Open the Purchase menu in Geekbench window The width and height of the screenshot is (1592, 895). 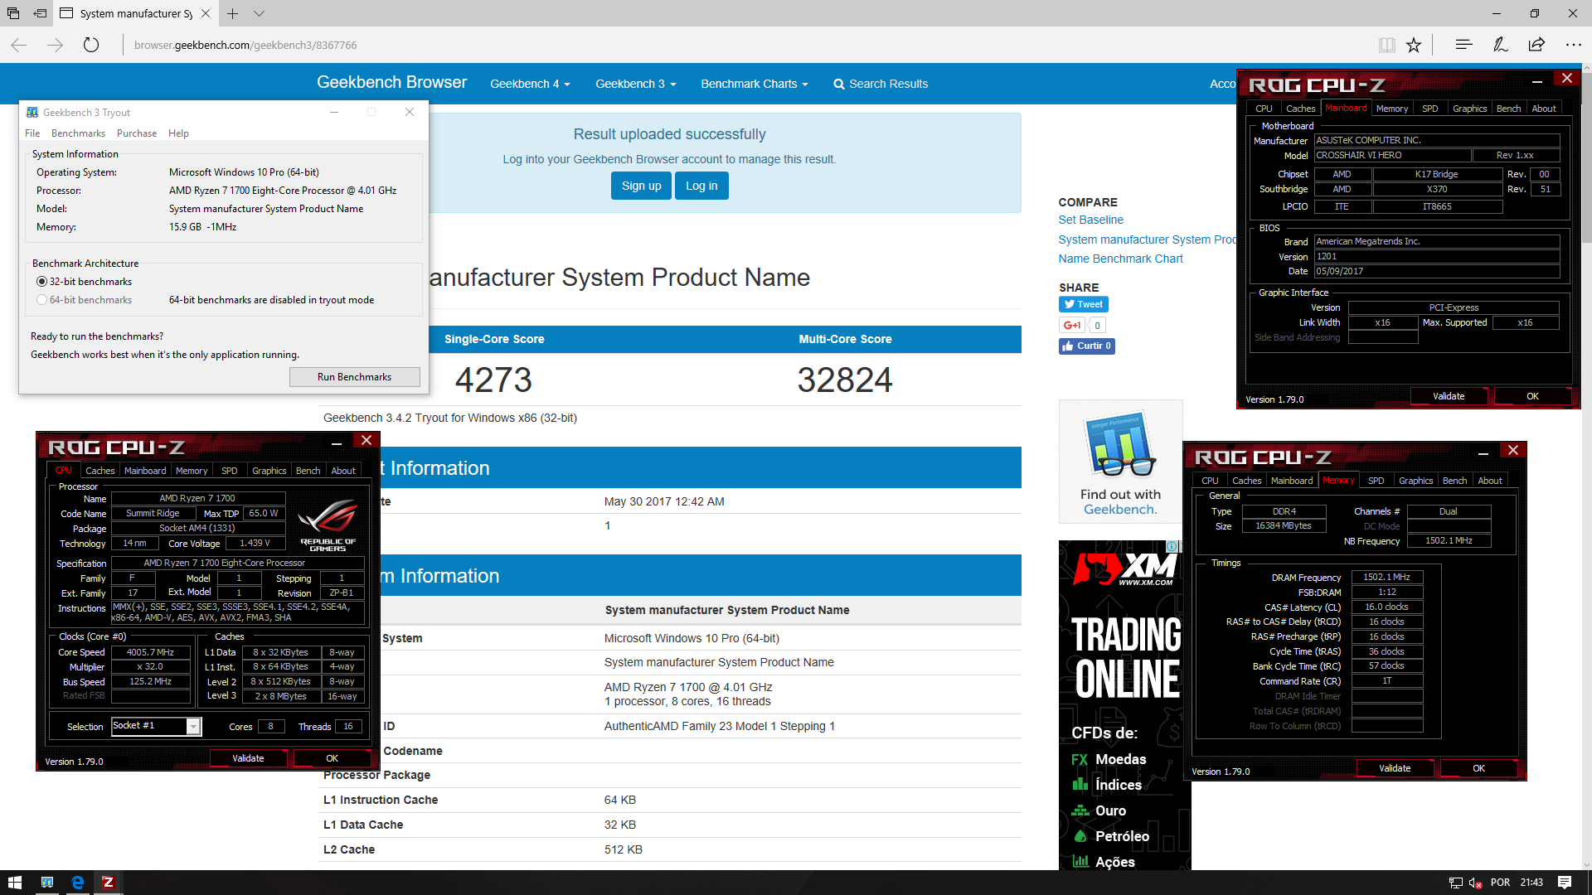pyautogui.click(x=137, y=133)
